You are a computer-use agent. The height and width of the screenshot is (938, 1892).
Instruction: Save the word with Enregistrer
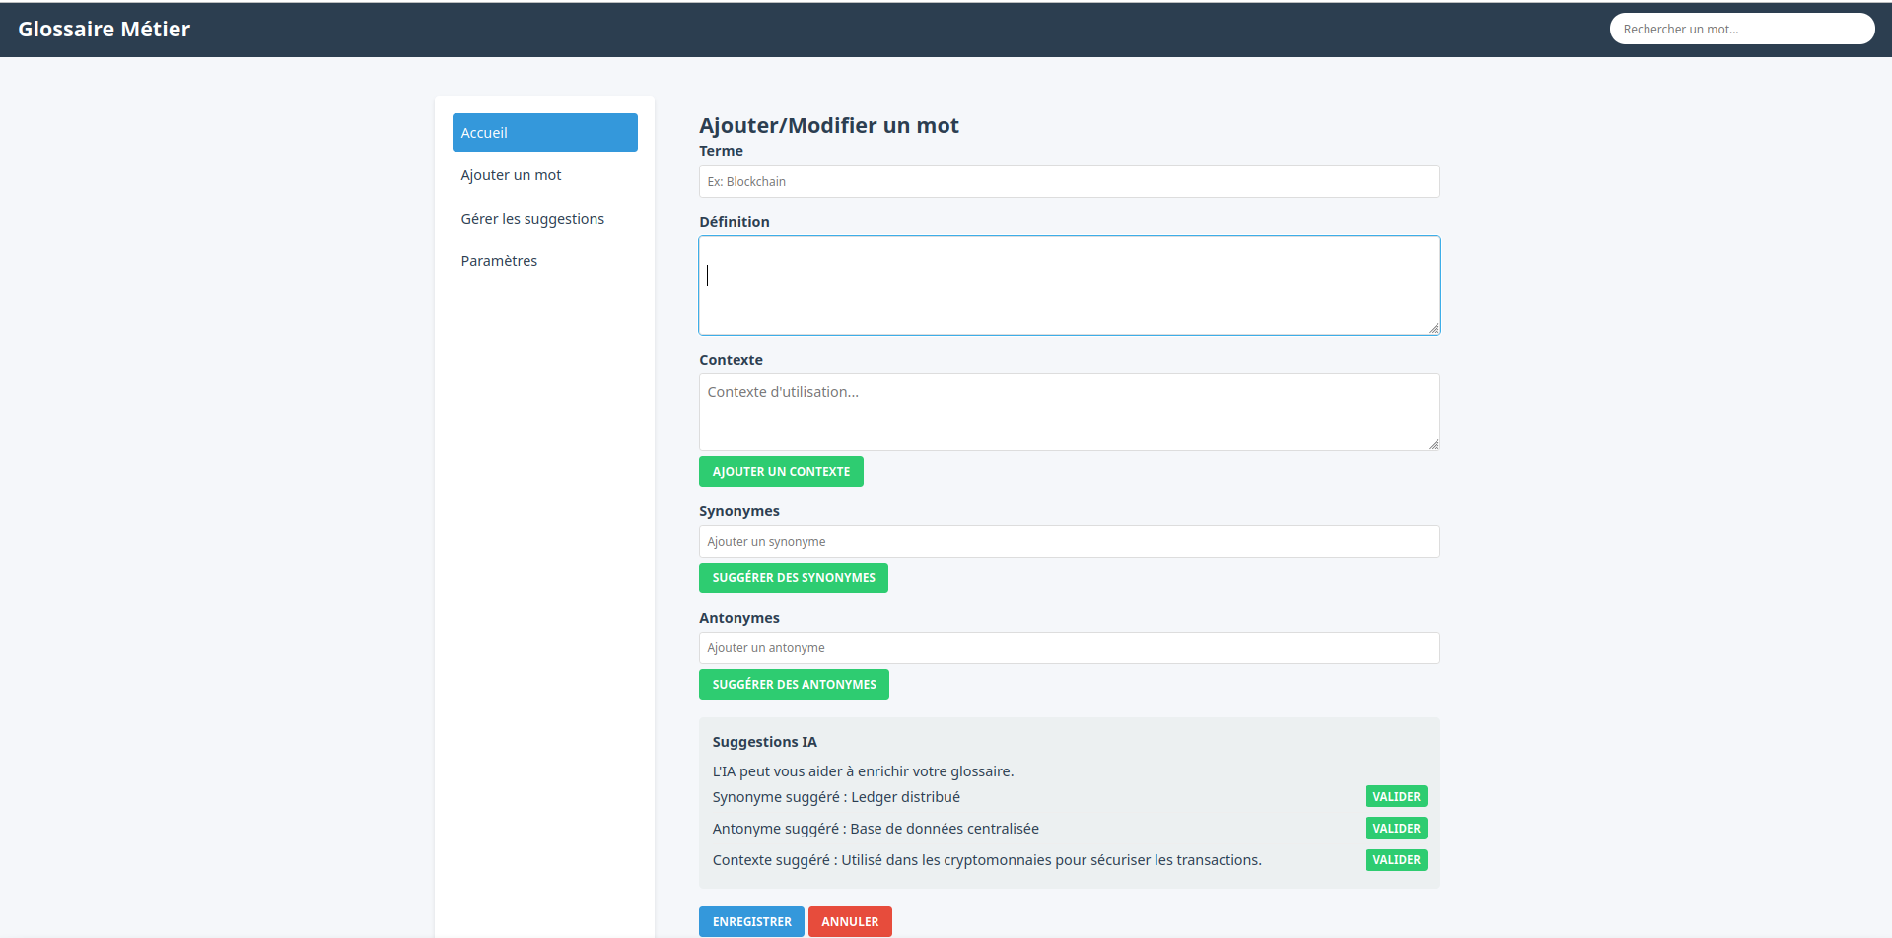click(751, 921)
